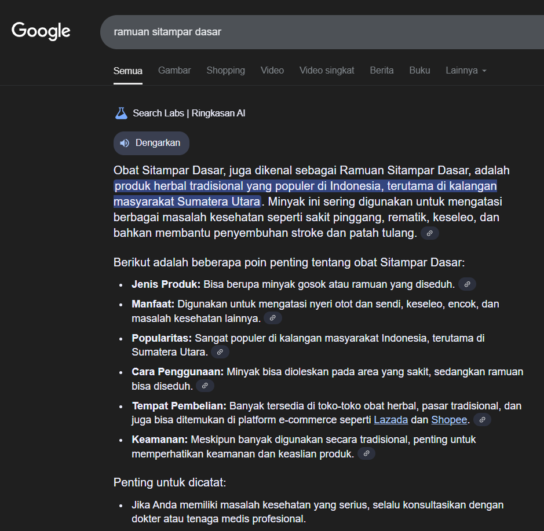
Task: Click source link icon after 'patah tulang'
Action: tap(429, 233)
